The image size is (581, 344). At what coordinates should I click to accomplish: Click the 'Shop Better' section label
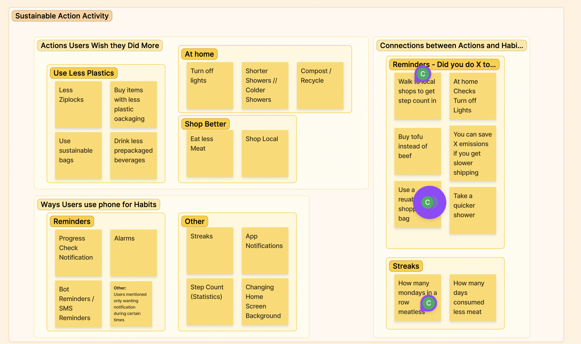click(205, 124)
